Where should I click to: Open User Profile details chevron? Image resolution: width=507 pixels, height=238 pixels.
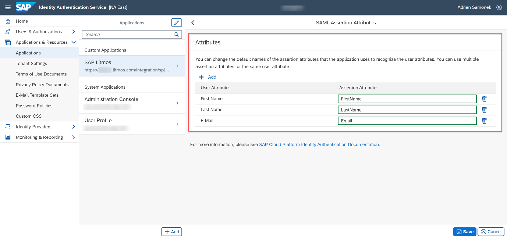177,124
